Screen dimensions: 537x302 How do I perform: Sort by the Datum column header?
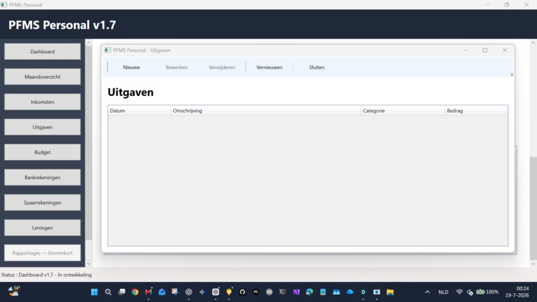[139, 111]
